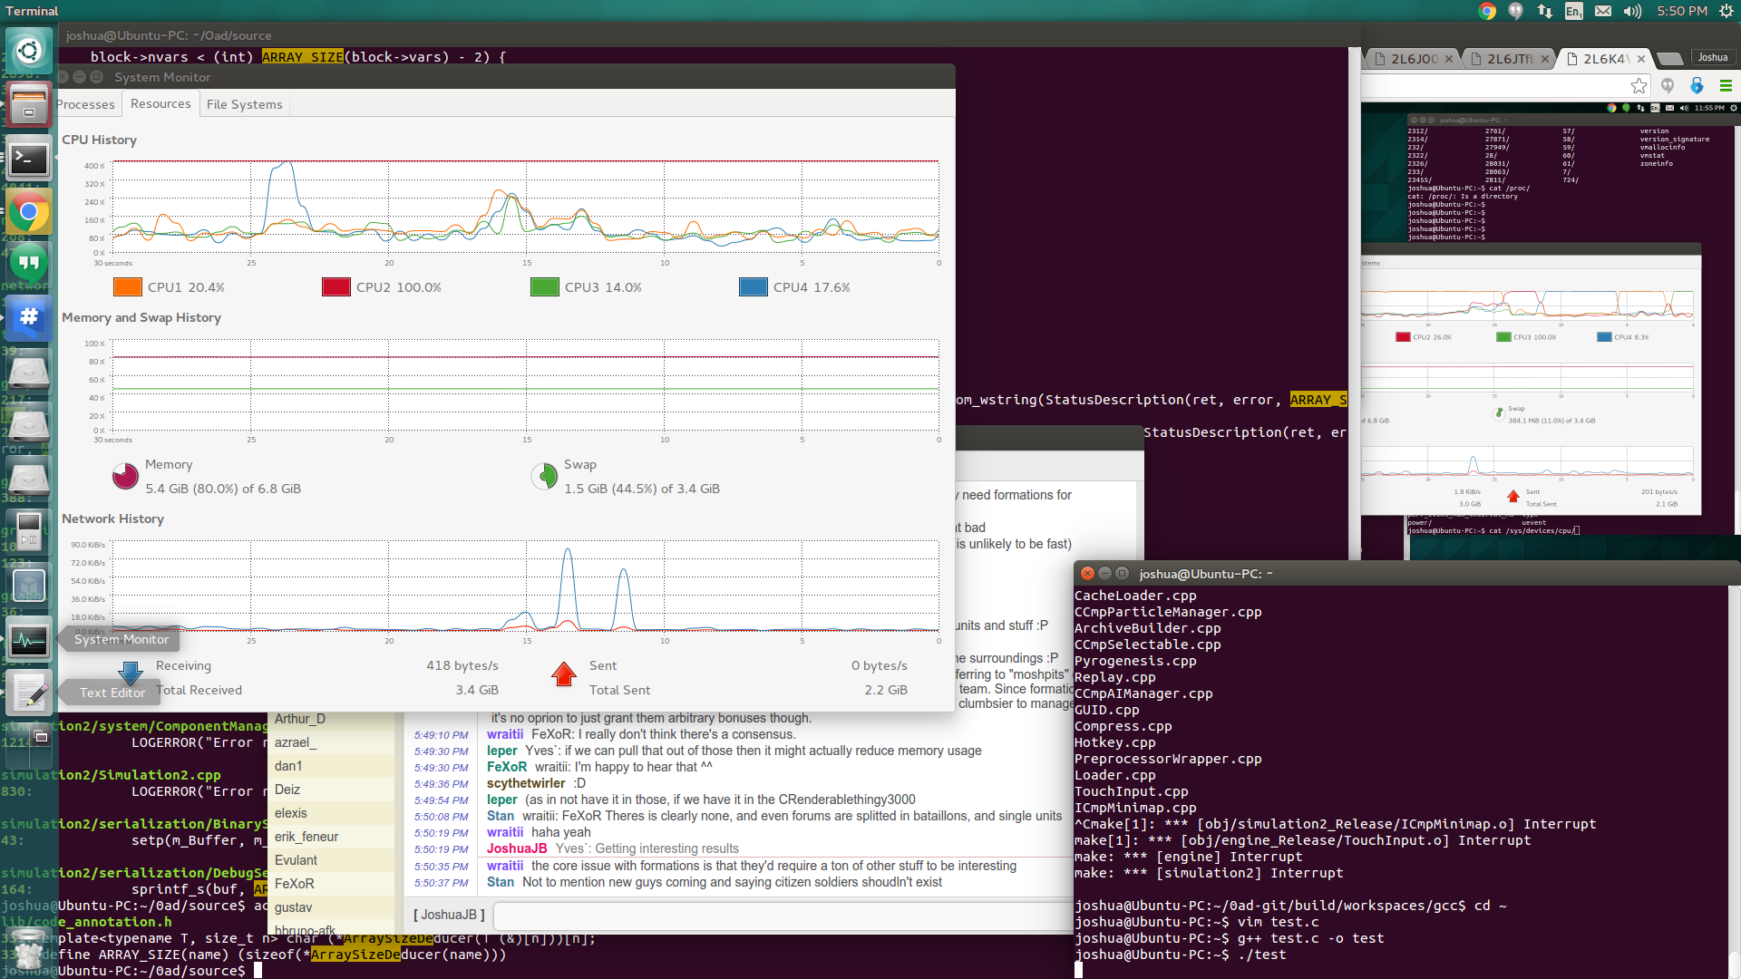Click Chrome indicator in top panel

click(x=1487, y=11)
